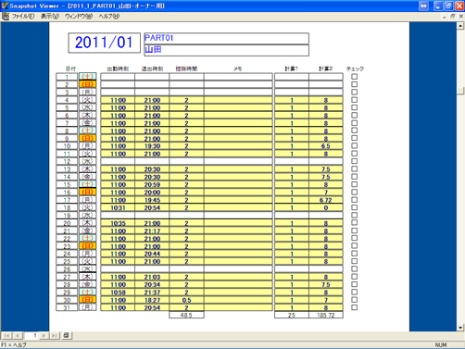Tick the チェック box for day 1
Viewport: 465px width, 349px height.
(354, 77)
